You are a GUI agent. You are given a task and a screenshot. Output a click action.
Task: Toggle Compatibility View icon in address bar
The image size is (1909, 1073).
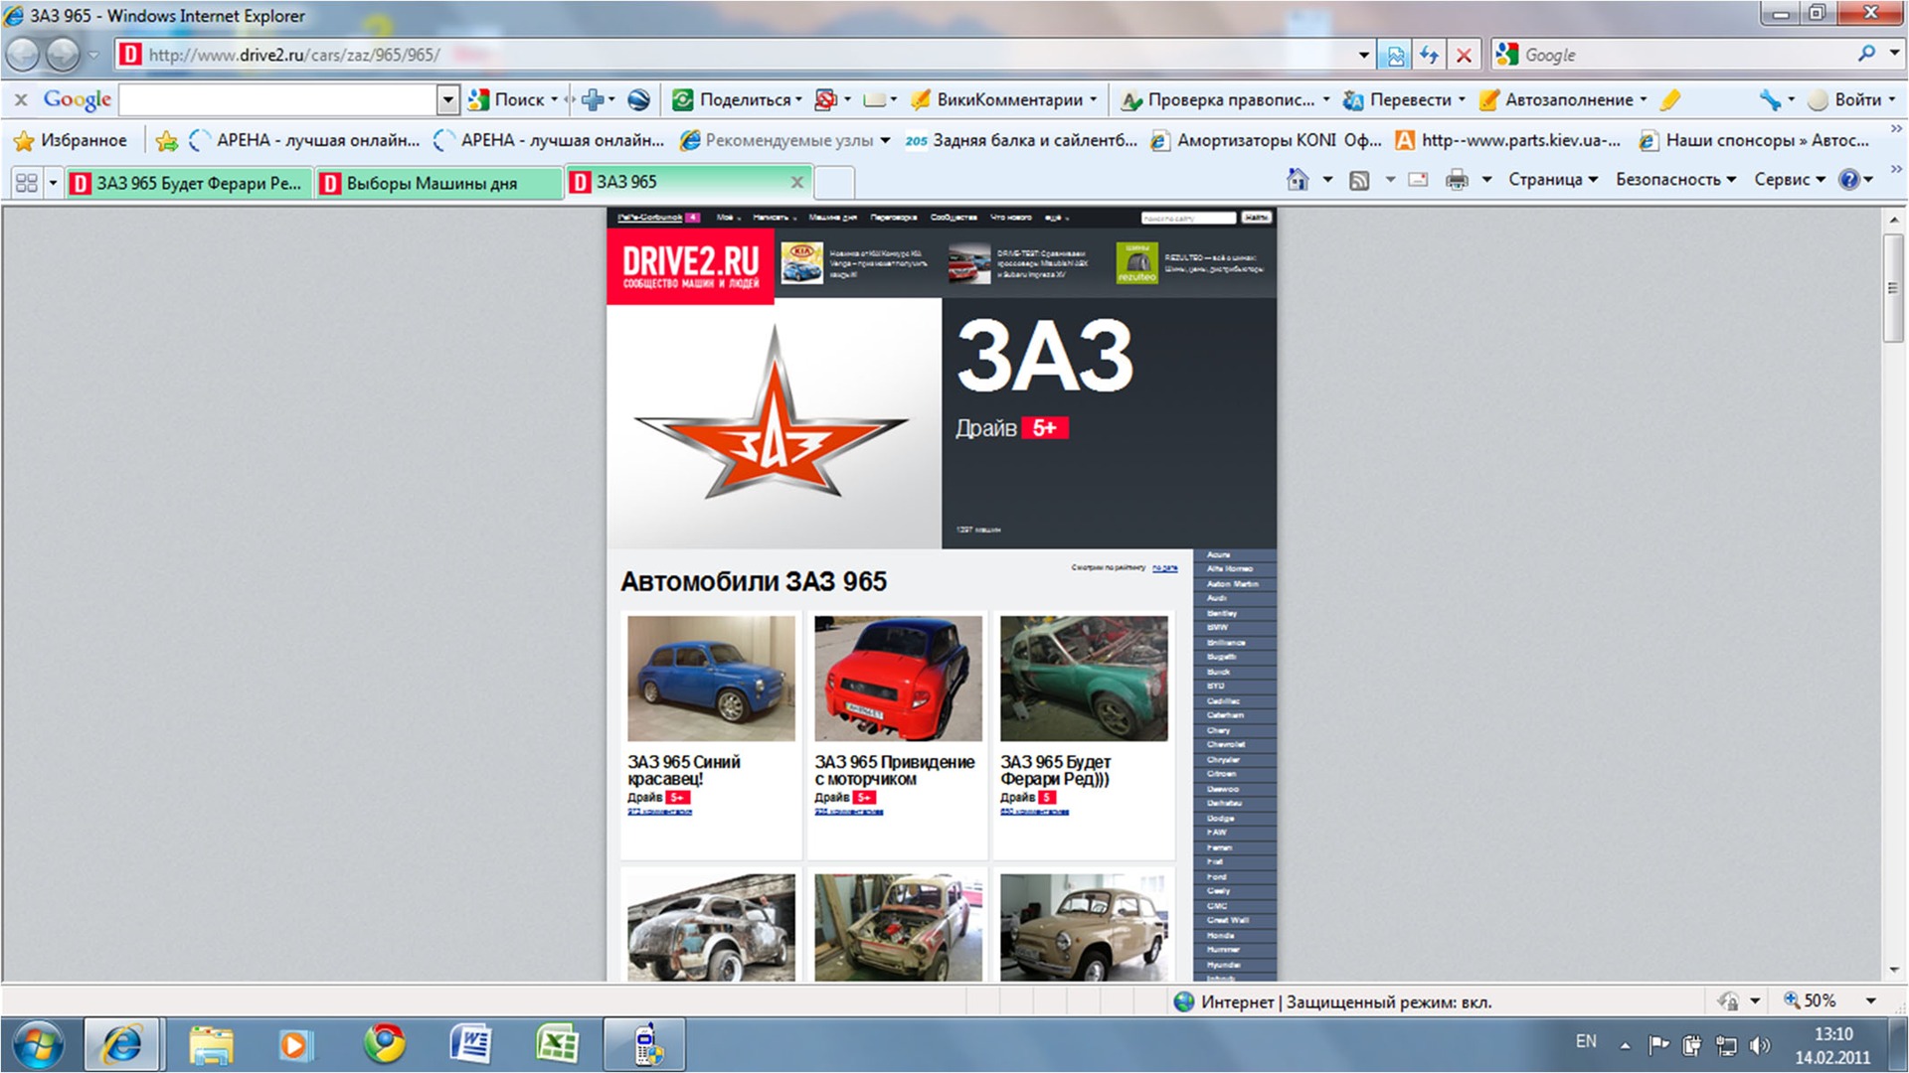tap(1395, 56)
